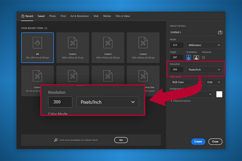Open the Saved tab

point(41,16)
